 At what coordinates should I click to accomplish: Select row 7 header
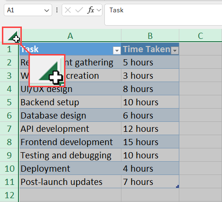point(9,129)
